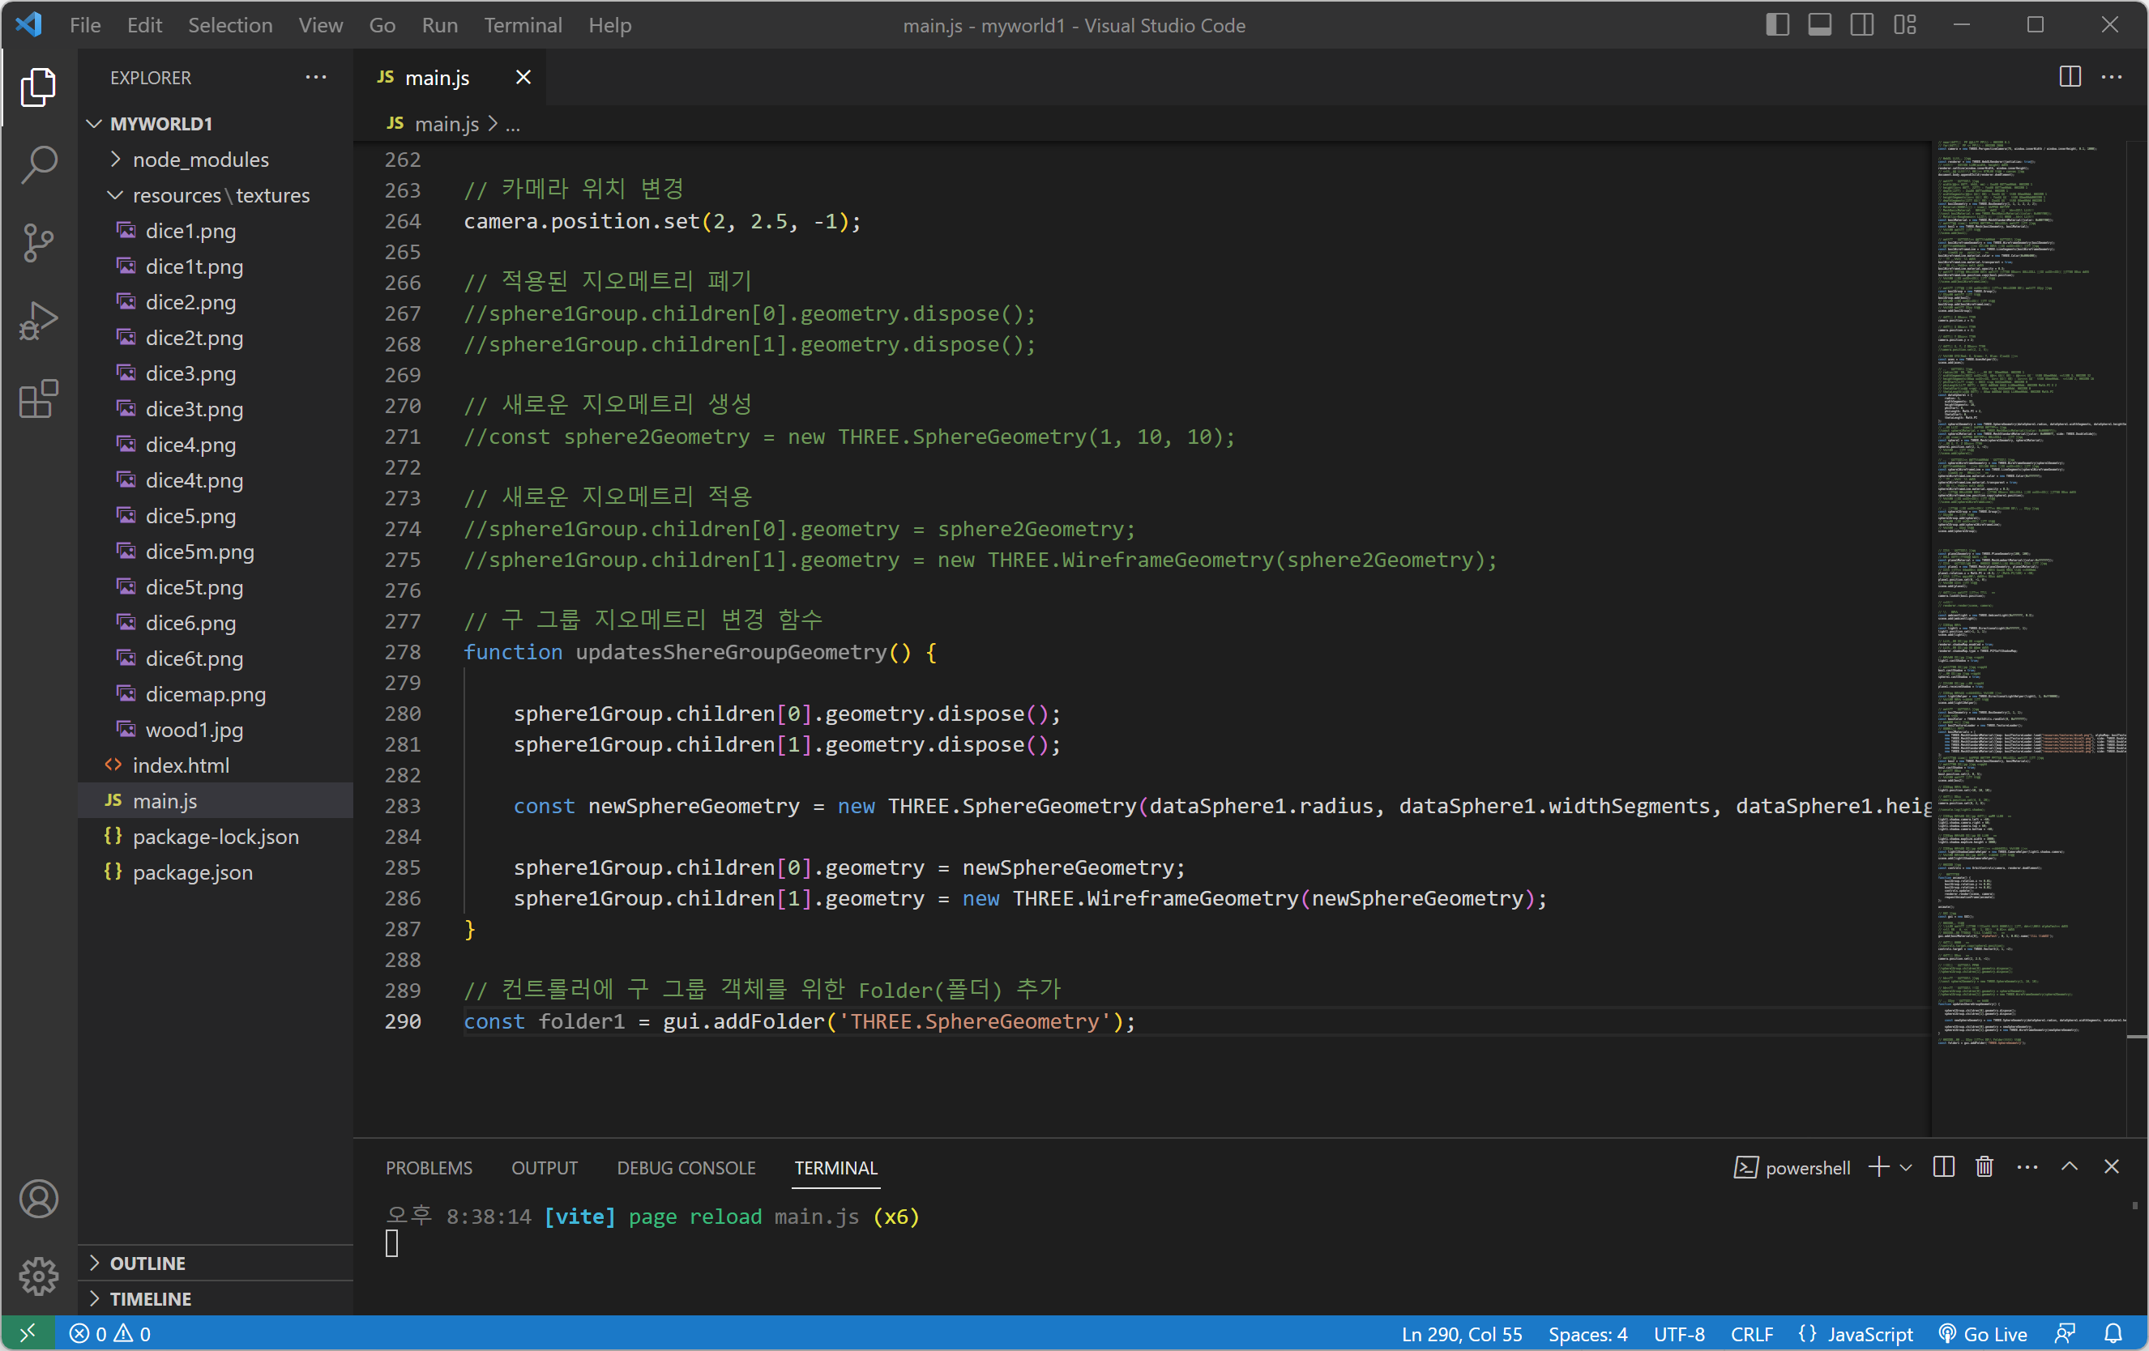The image size is (2149, 1351).
Task: Open Source Control view
Action: [38, 242]
